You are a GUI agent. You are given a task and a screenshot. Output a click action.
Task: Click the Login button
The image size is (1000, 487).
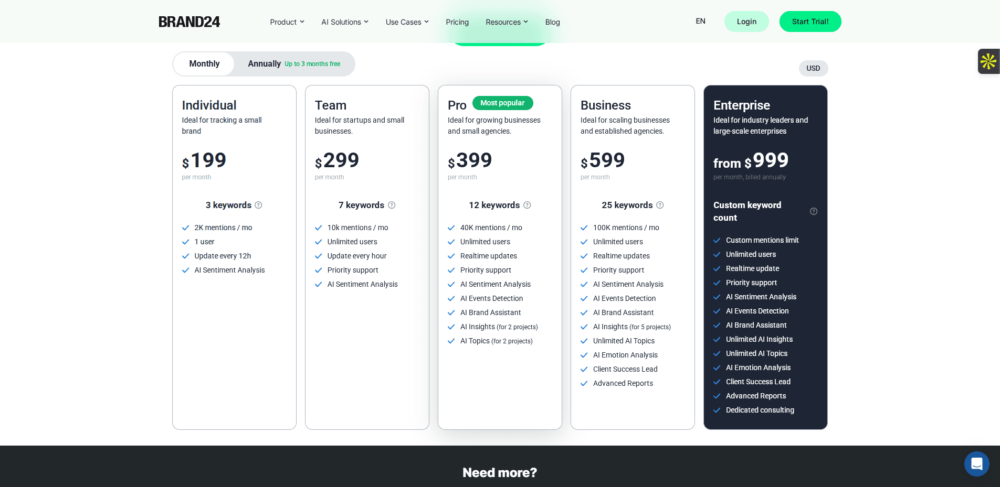[746, 21]
